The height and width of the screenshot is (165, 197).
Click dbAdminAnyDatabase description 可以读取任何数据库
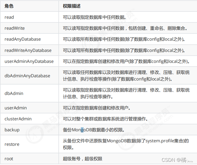coord(126,76)
